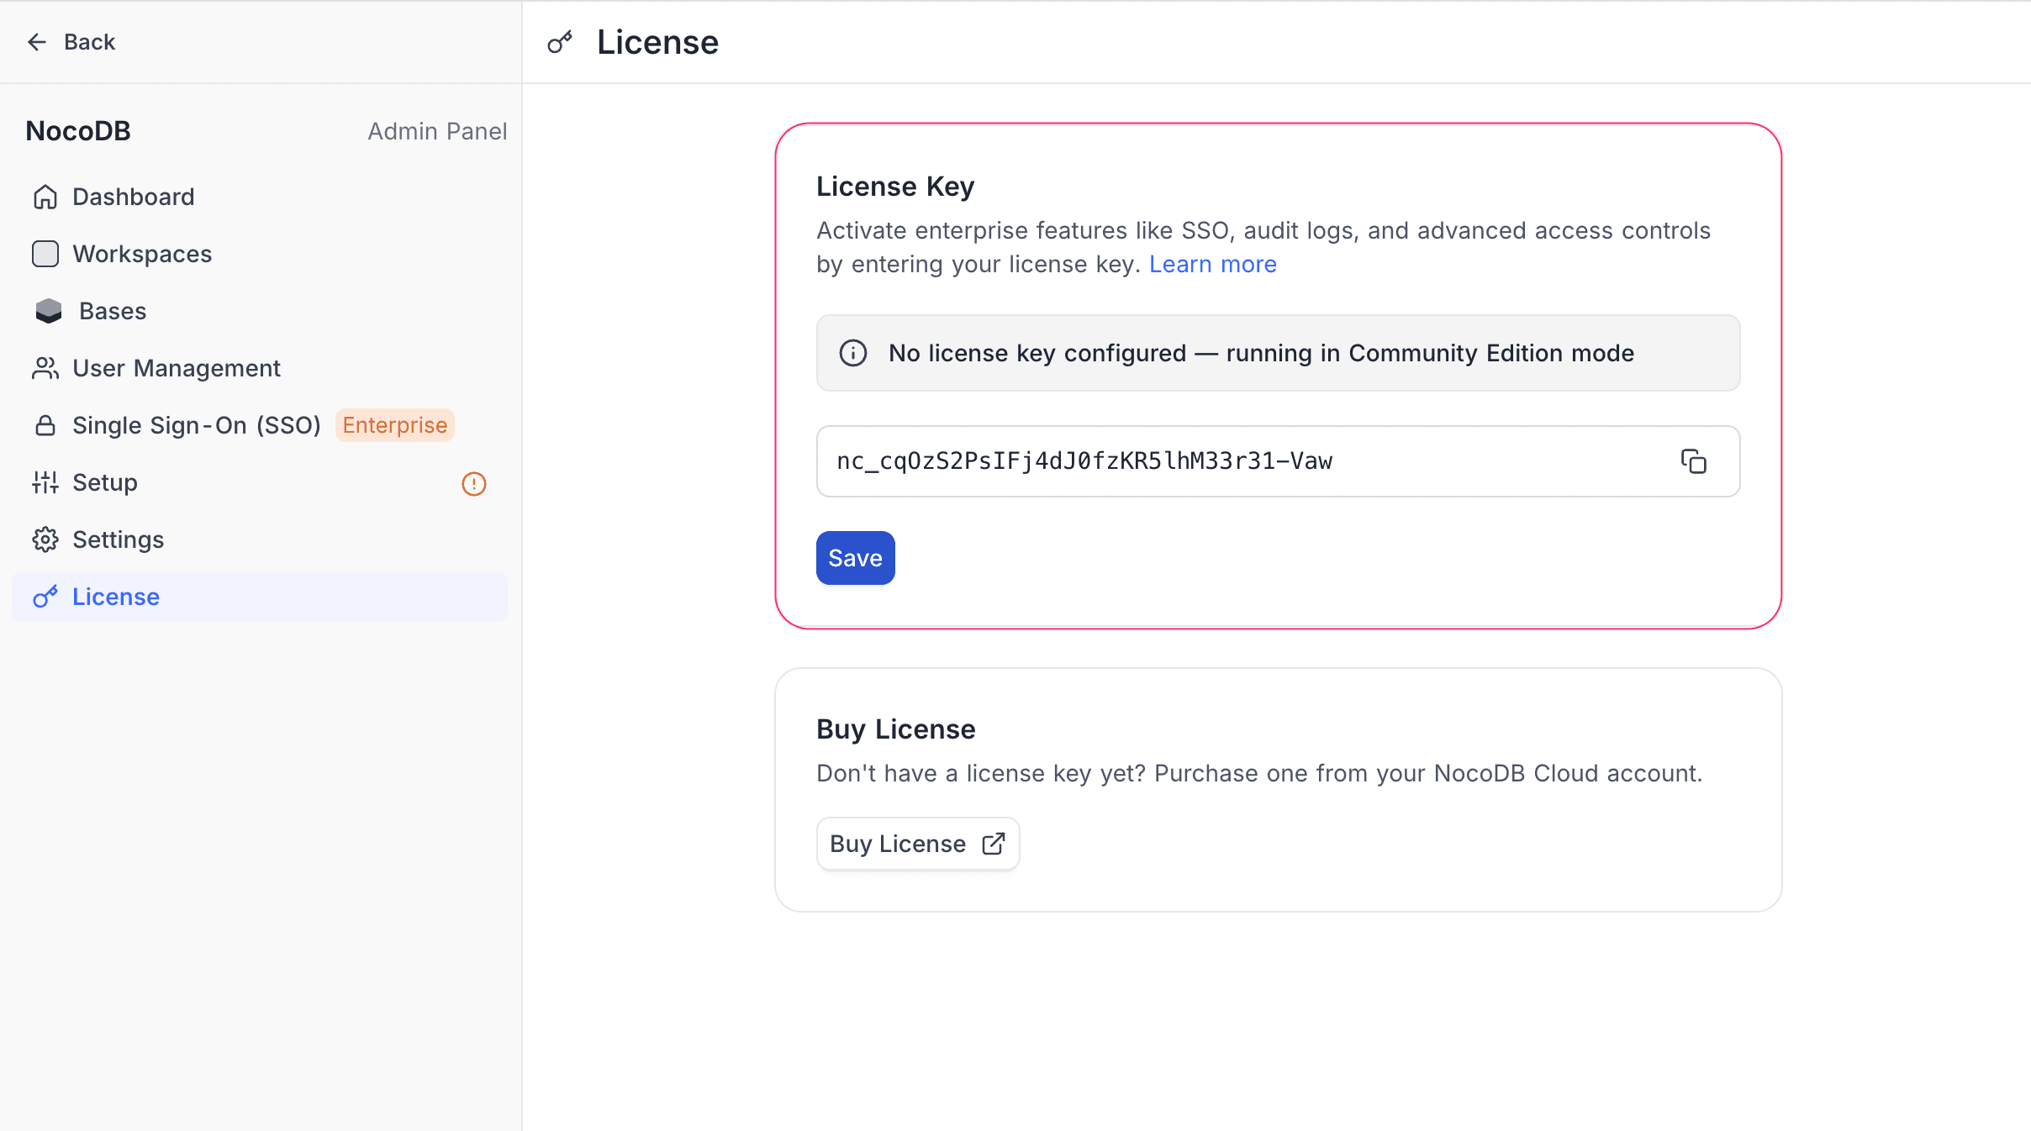Copy the license key with copy icon

1694,461
